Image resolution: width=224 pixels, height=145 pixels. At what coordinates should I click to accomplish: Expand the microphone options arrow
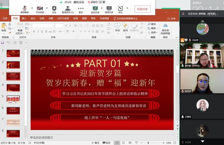pyautogui.click(x=32, y=8)
